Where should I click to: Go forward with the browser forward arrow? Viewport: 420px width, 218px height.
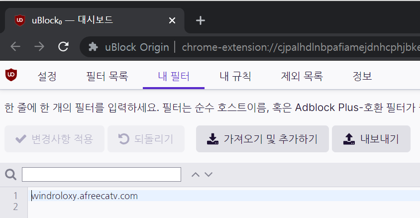tap(39, 47)
